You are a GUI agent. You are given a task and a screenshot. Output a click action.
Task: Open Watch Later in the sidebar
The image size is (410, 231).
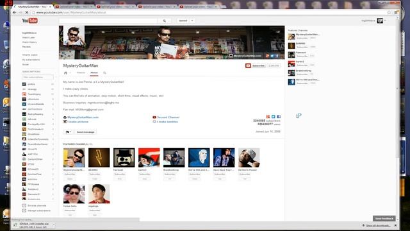pyautogui.click(x=28, y=38)
